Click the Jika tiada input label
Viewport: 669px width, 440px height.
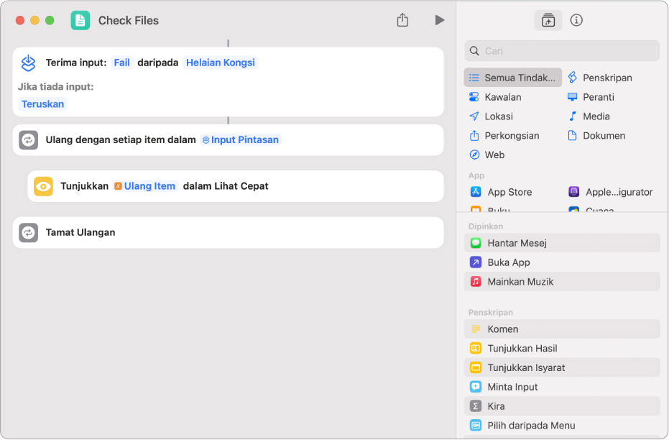[x=56, y=87]
